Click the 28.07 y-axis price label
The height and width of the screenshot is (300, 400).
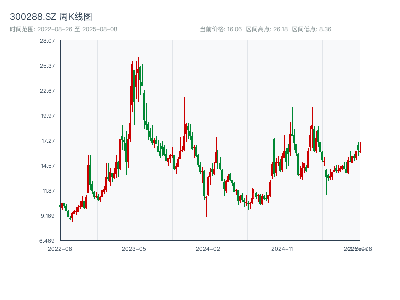coord(47,41)
